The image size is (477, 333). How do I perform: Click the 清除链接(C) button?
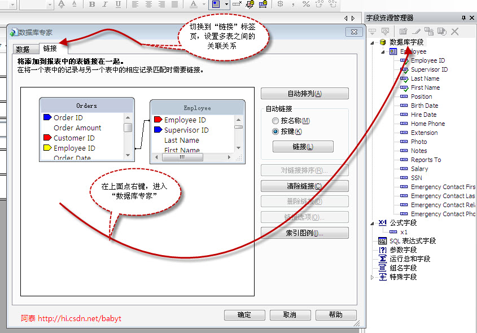click(x=305, y=186)
